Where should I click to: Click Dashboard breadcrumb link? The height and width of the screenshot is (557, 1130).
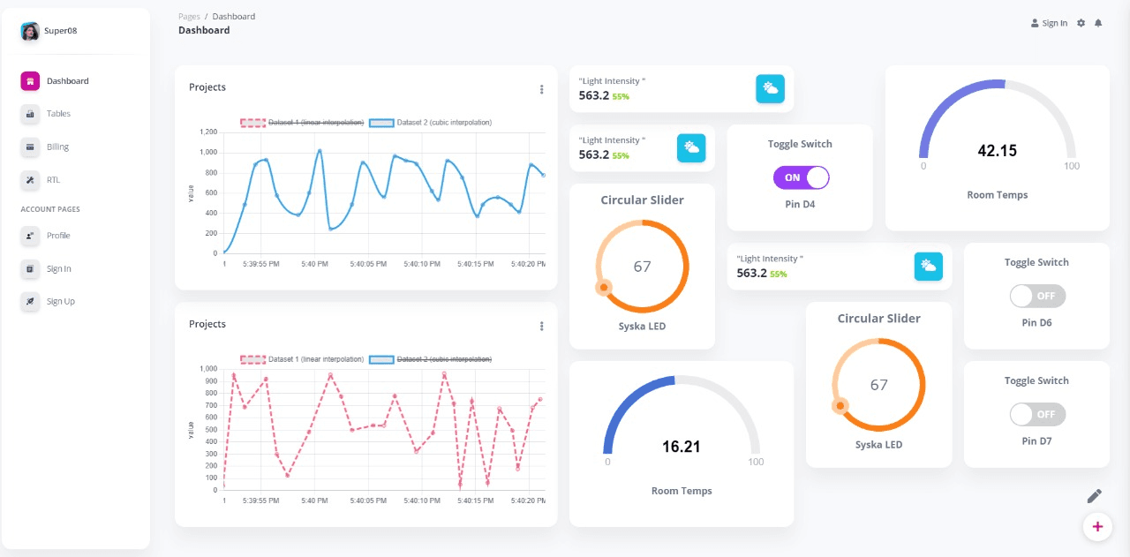(x=234, y=16)
